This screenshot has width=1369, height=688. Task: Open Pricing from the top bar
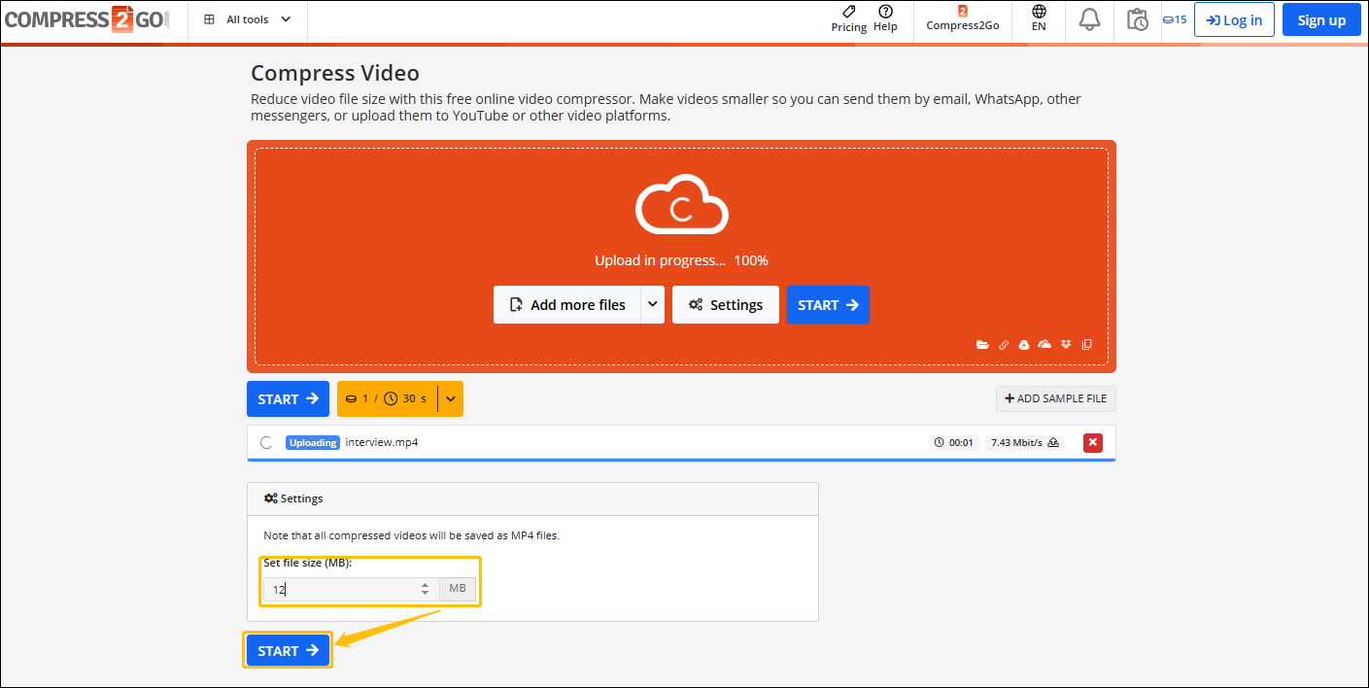point(847,17)
